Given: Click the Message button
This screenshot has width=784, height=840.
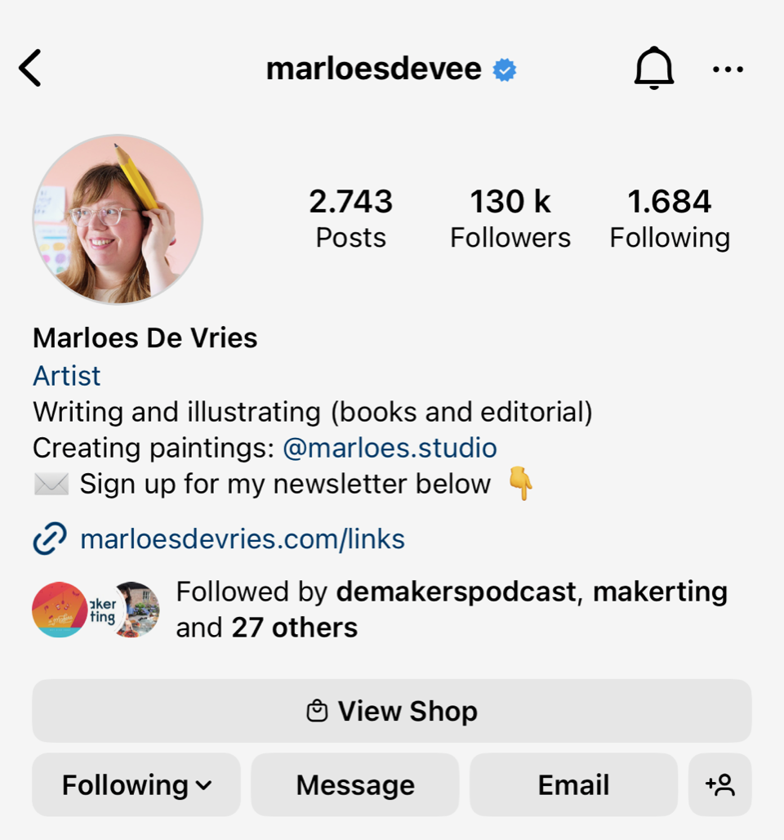Looking at the screenshot, I should 355,784.
